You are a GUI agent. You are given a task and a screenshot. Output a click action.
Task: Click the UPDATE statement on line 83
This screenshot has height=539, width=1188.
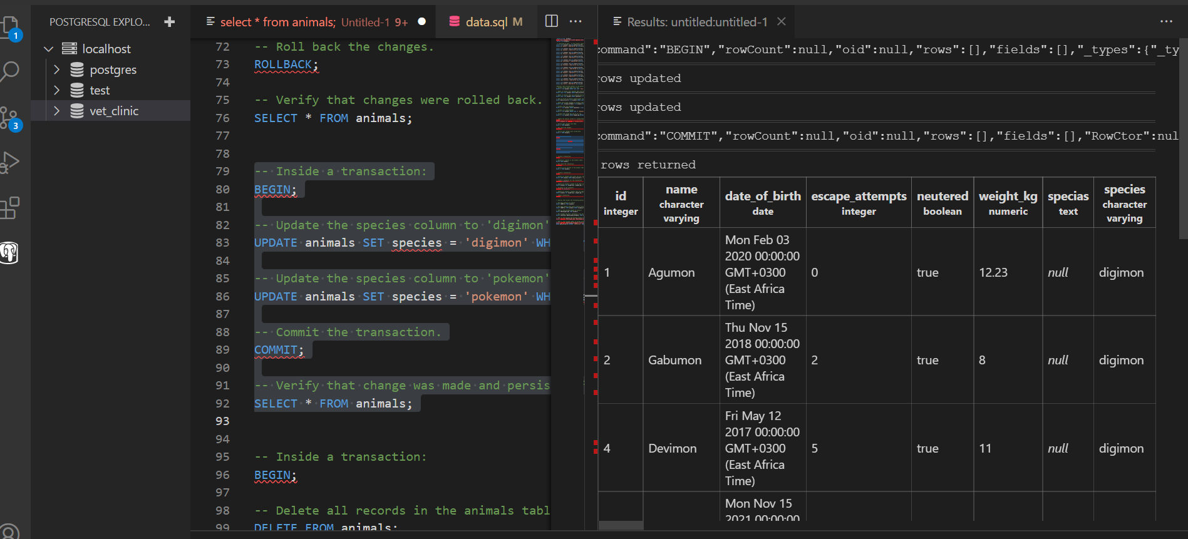402,243
